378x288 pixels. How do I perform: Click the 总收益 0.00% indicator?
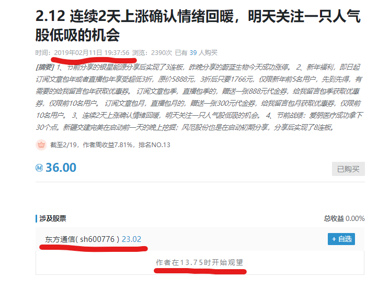pos(344,218)
